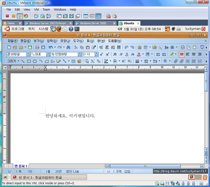Click the scissors cut icon
The image size is (210, 187).
(x=76, y=47)
